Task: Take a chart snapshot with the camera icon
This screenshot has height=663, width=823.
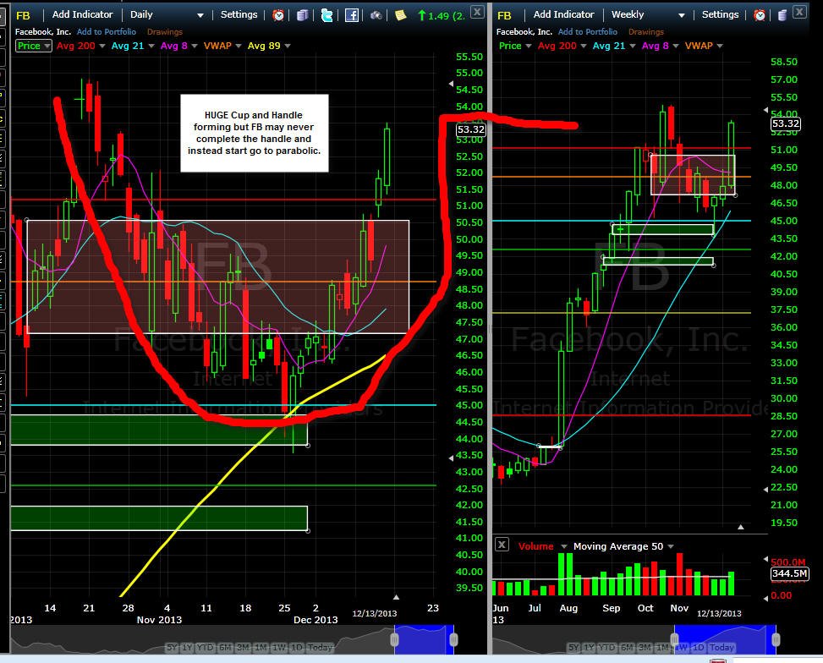Action: pos(376,15)
